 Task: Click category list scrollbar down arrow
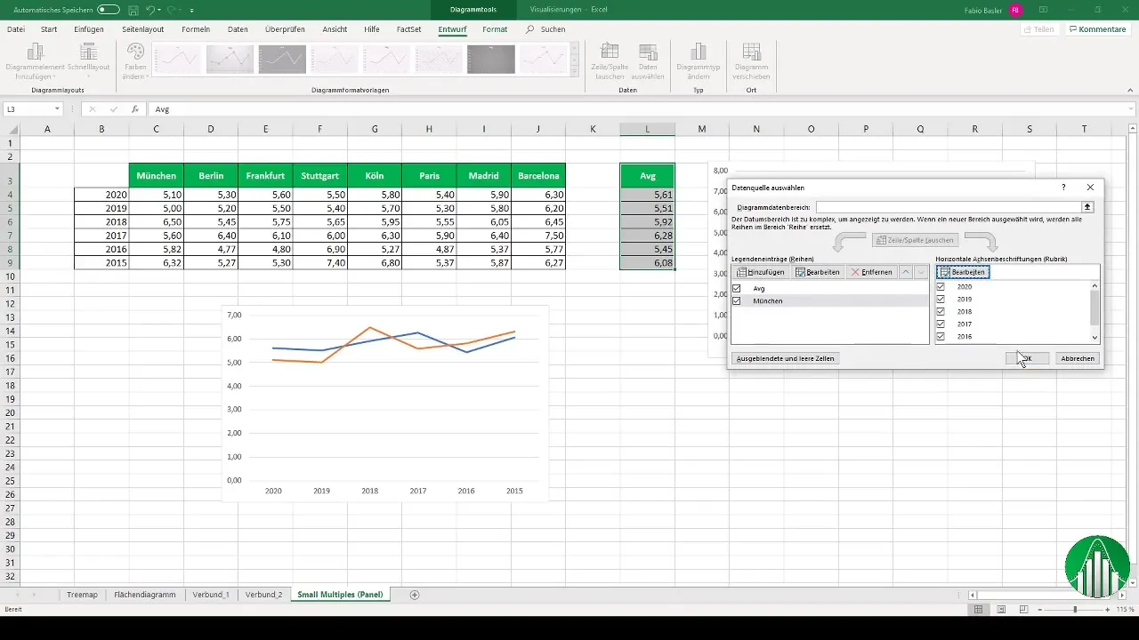coord(1095,338)
